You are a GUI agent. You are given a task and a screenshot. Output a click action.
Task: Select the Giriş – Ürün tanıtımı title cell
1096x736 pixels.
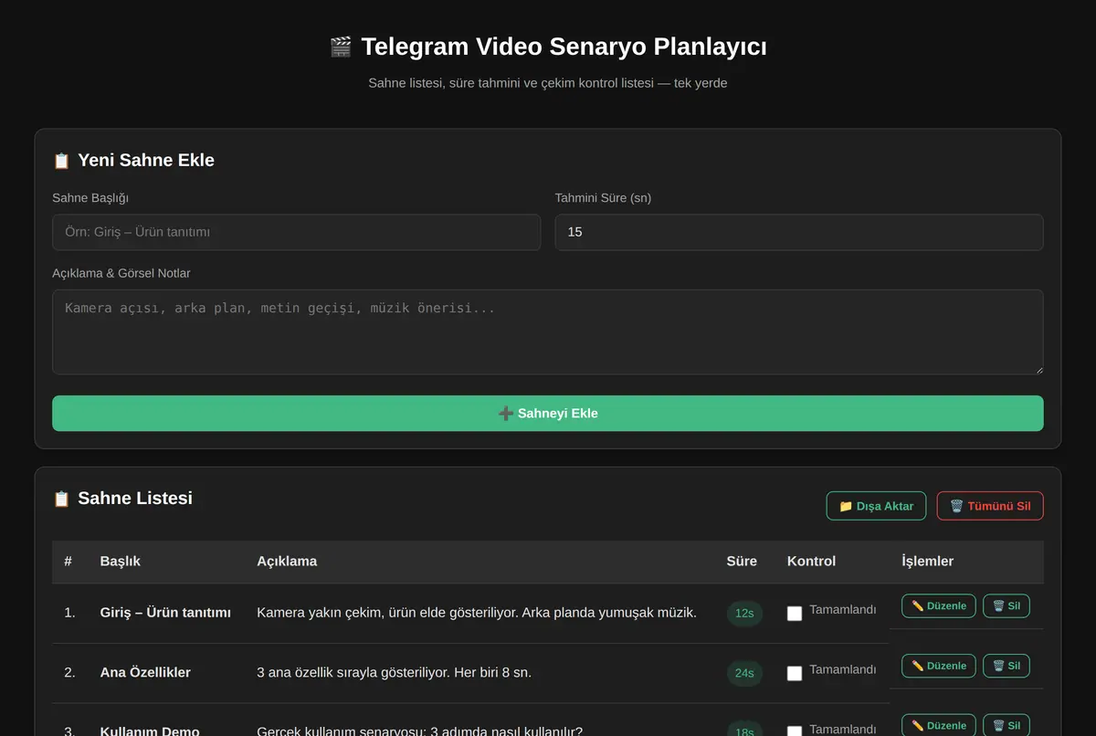click(x=165, y=613)
